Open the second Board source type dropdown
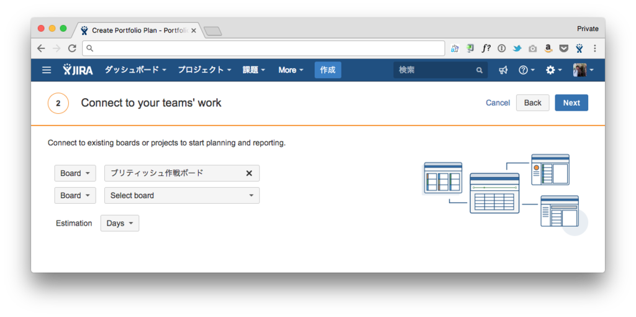This screenshot has width=636, height=317. 75,196
